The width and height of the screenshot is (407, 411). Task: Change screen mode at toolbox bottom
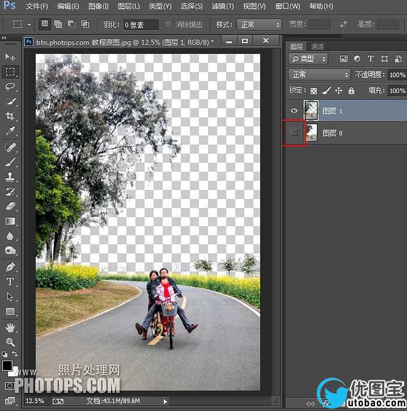(10, 401)
